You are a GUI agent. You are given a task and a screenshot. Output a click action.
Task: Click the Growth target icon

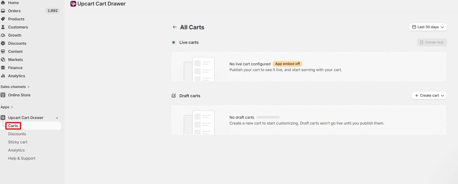pyautogui.click(x=3, y=35)
